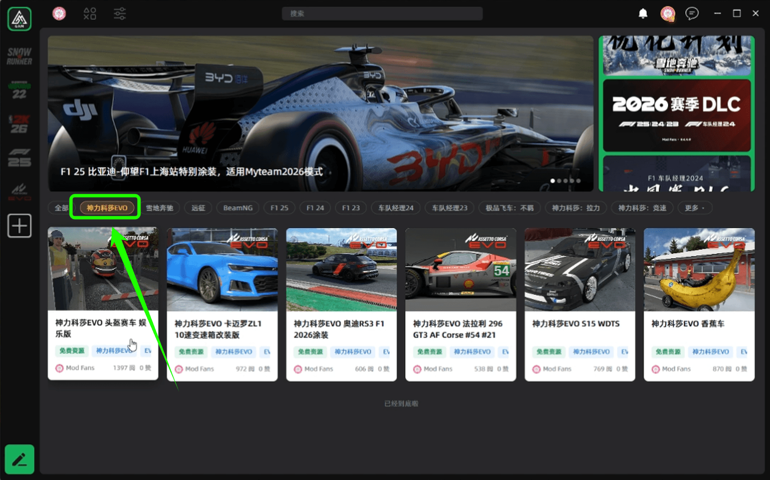The height and width of the screenshot is (480, 770).
Task: Click title 神力科莎EVO 头盔赛车 娱乐版
Action: pyautogui.click(x=101, y=328)
